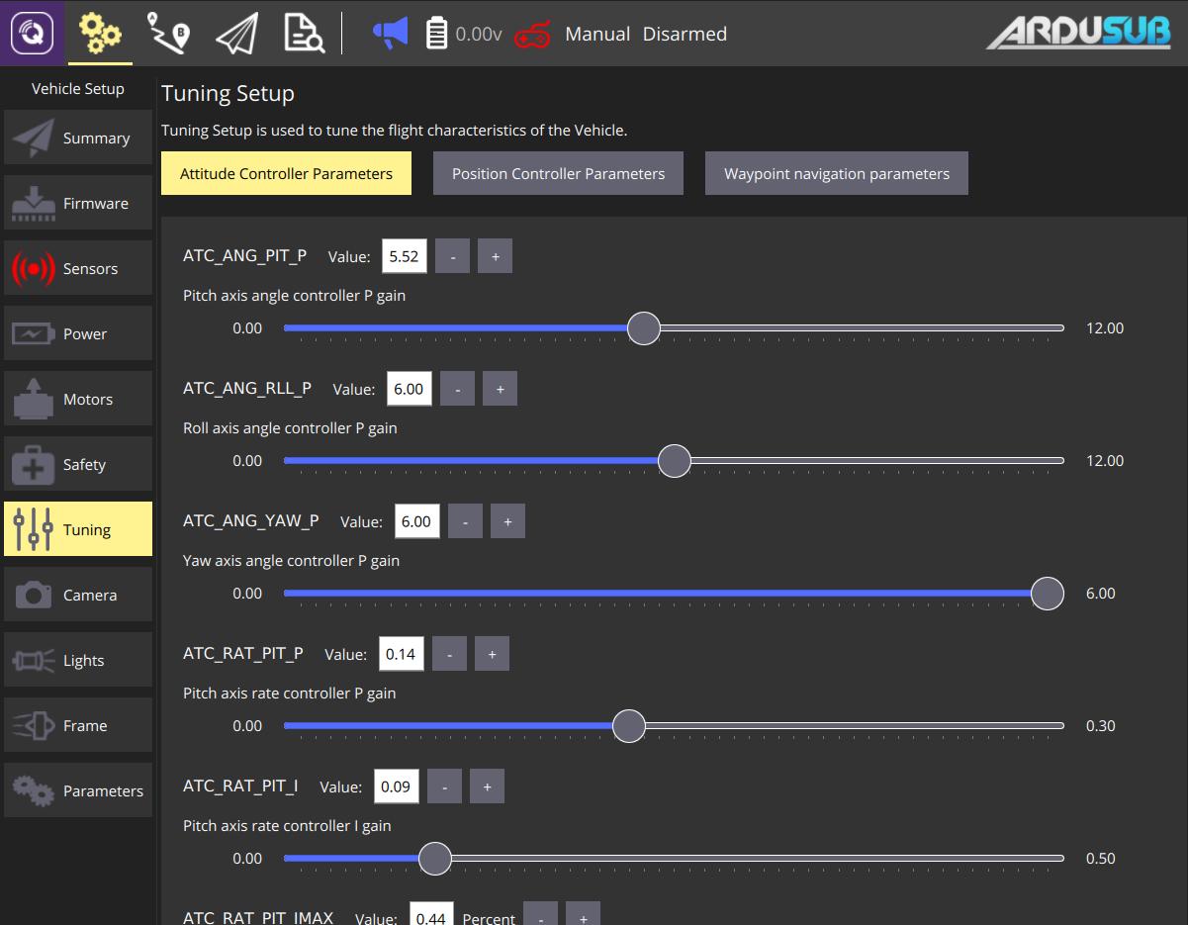Select the Motors setup page
The height and width of the screenshot is (925, 1188).
click(78, 398)
